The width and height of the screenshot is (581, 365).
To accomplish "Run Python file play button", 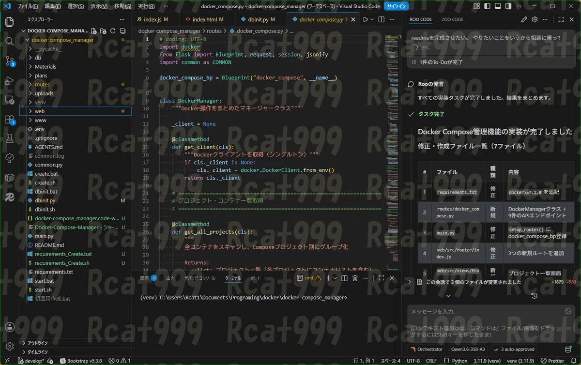I will [x=366, y=19].
